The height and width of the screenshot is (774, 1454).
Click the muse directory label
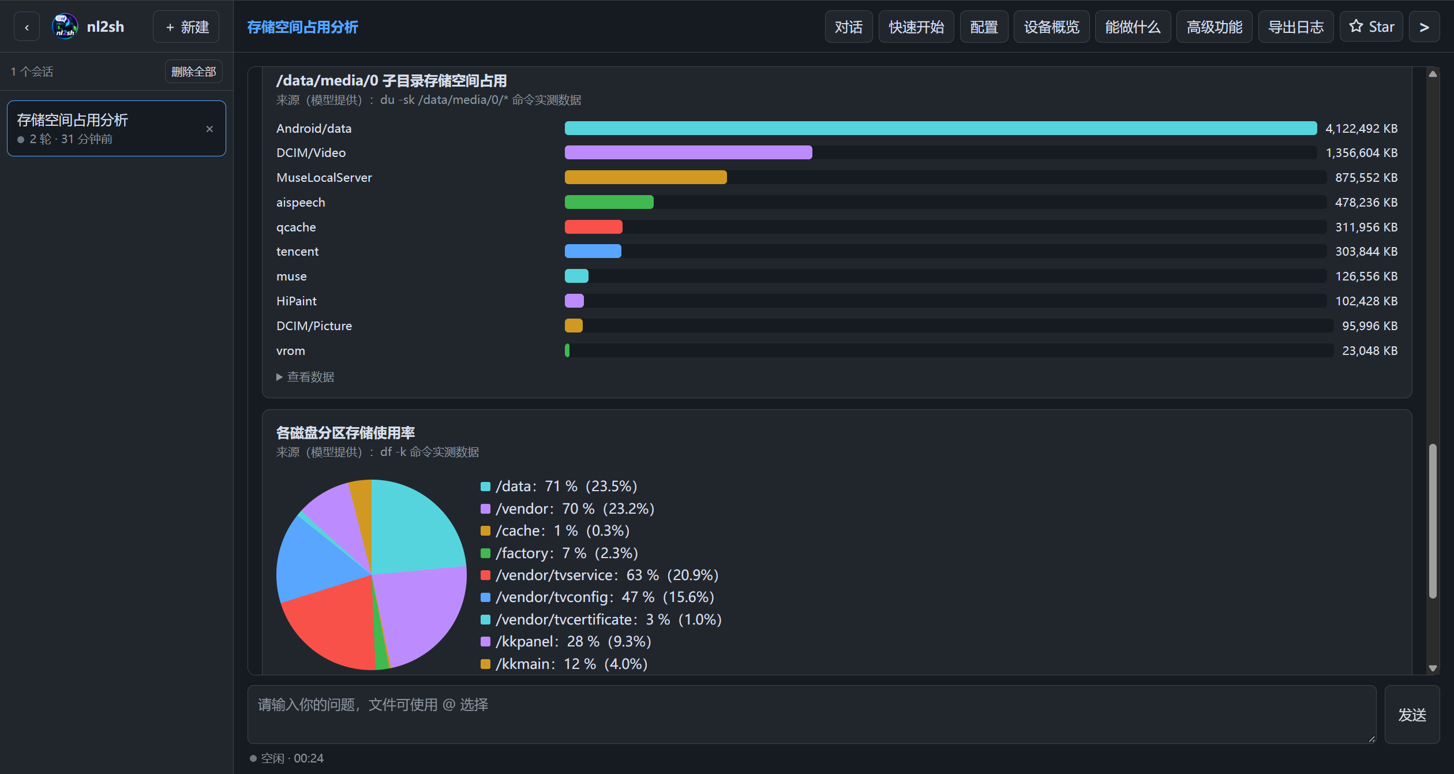[291, 276]
